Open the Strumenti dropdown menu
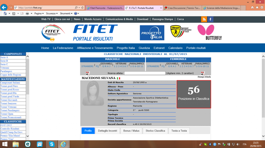 (x=66, y=13)
